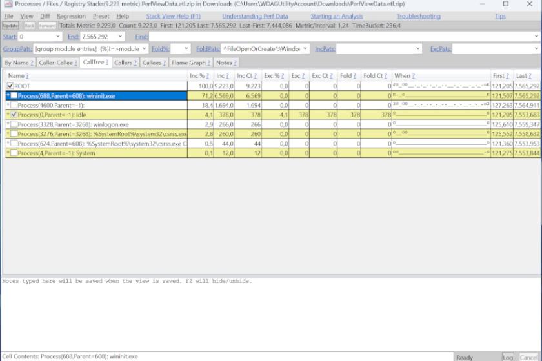Click the help mark beside Inc Ct column
This screenshot has height=361, width=542.
pyautogui.click(x=255, y=75)
